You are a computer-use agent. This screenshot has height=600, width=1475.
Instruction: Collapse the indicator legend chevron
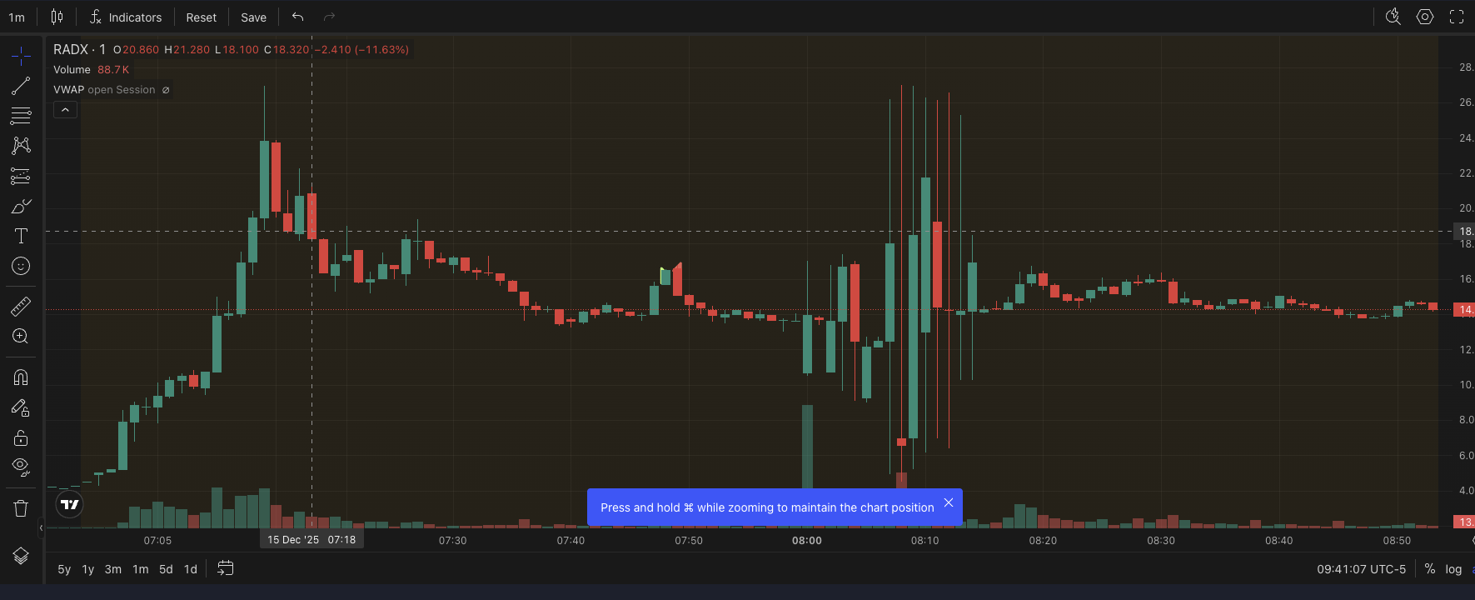click(x=65, y=110)
